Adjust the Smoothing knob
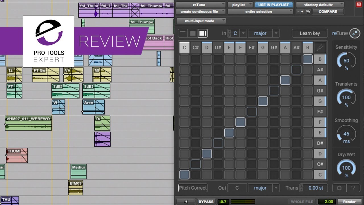Screen dimensions: 364x205 pos(346,134)
